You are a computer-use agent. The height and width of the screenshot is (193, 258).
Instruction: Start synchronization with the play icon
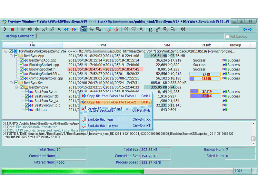5,29
